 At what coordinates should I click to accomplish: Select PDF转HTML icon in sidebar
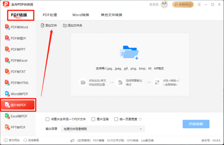[x=7, y=83]
